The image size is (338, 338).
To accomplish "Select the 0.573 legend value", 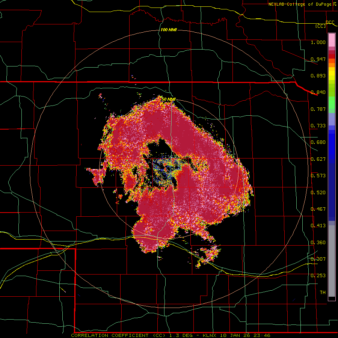I will pos(318,176).
